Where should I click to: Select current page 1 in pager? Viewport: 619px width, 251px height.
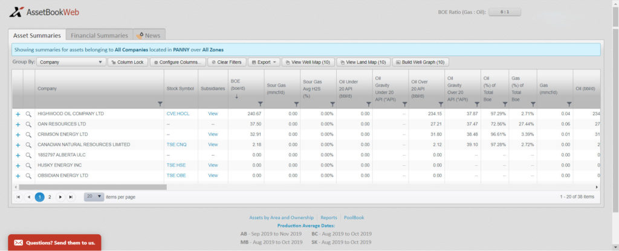pyautogui.click(x=39, y=197)
